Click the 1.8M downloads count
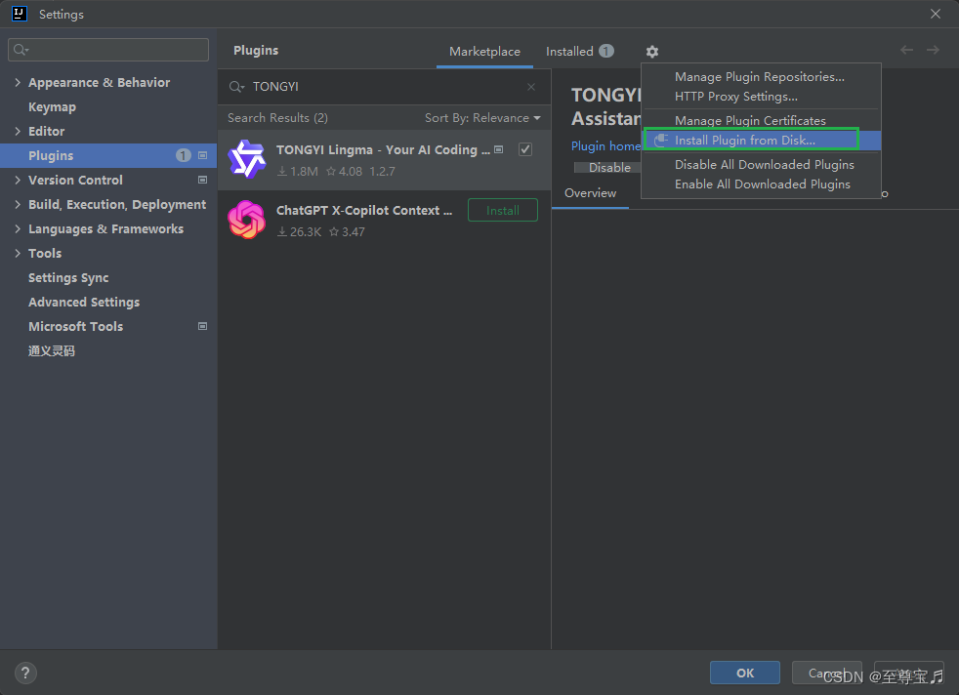 pyautogui.click(x=298, y=172)
